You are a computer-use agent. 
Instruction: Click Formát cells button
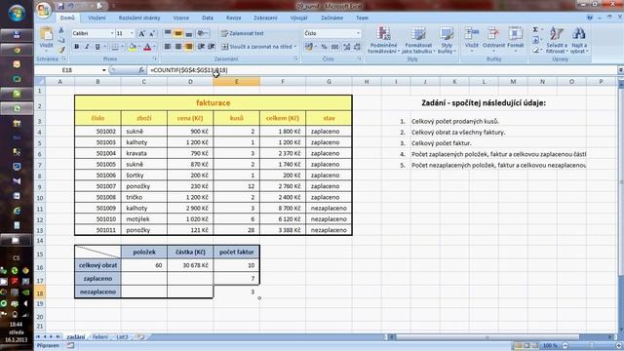click(516, 39)
